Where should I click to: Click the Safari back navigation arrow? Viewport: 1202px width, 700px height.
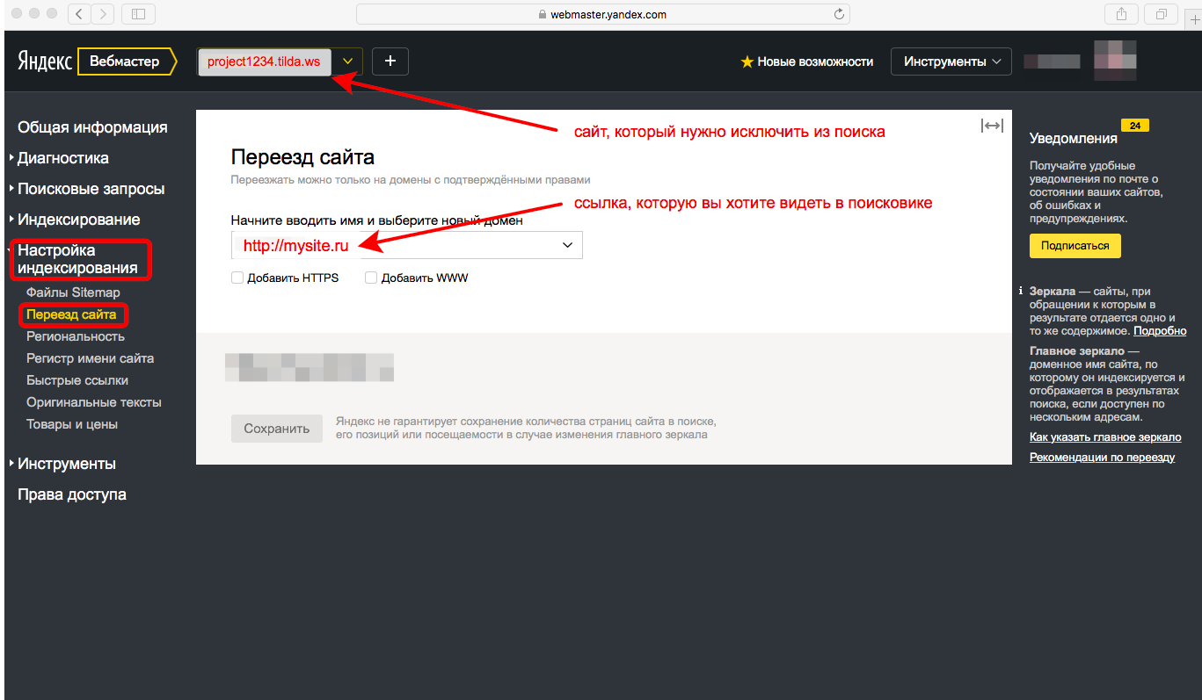click(x=80, y=13)
